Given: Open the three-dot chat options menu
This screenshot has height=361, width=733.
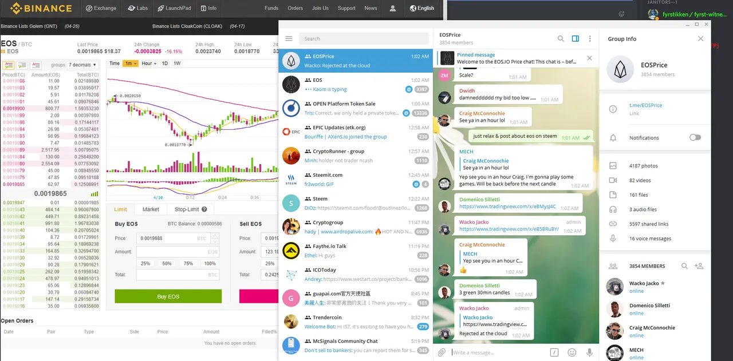Looking at the screenshot, I should click(590, 39).
